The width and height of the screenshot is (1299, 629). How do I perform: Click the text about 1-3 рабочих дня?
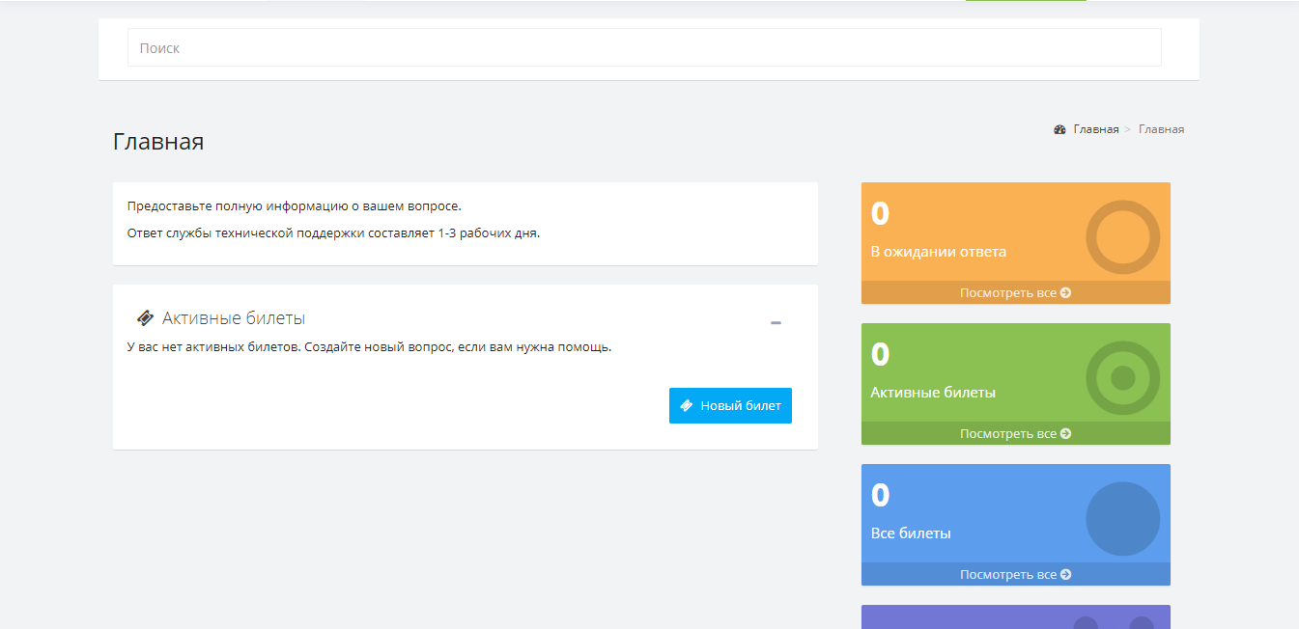click(x=333, y=233)
